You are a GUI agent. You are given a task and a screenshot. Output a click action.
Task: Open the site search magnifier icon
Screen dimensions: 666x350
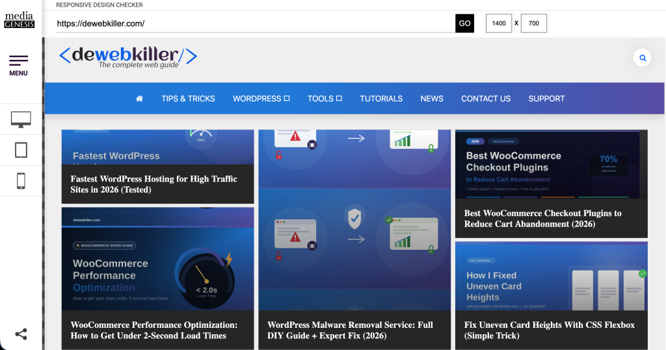point(642,58)
